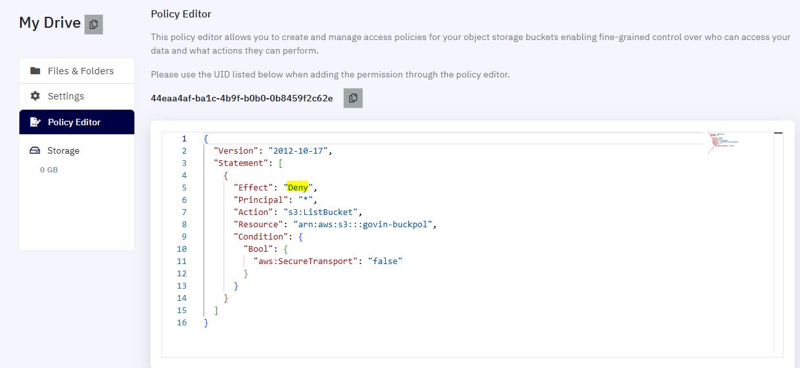The height and width of the screenshot is (368, 800).
Task: Copy the My Drive name icon
Action: point(94,24)
